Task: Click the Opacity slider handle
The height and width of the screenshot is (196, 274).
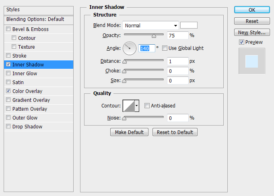Action: pos(154,36)
